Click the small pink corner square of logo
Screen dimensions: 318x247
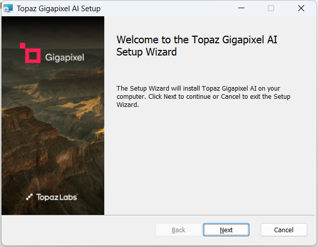coord(22,46)
